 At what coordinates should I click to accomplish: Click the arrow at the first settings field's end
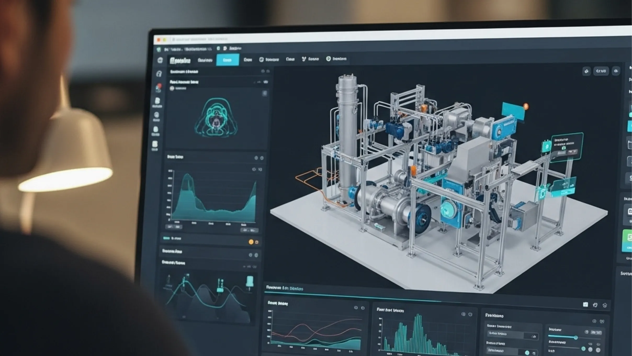pyautogui.click(x=534, y=336)
